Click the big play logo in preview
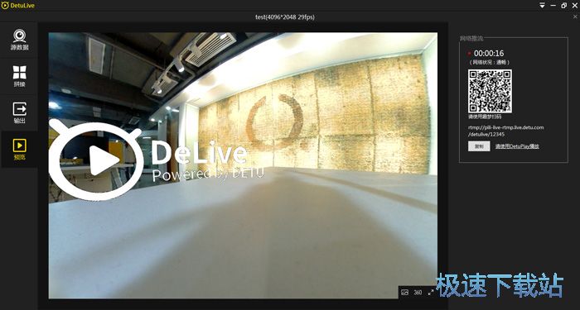The width and height of the screenshot is (580, 310). pos(95,160)
